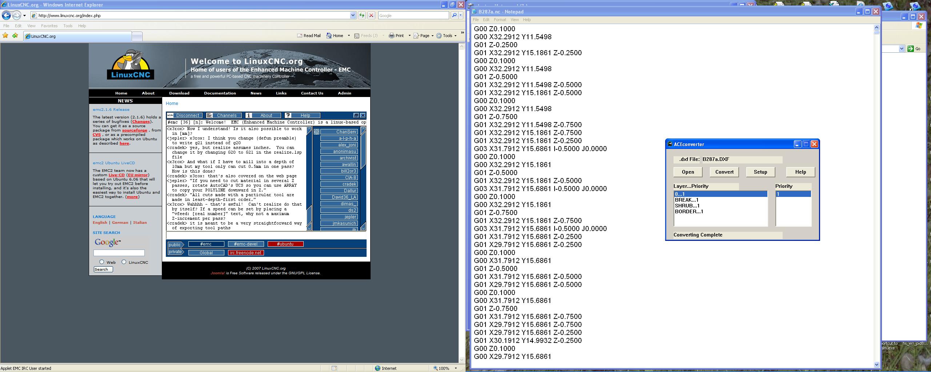931x372 pixels.
Task: Open the IE Favorites menu
Action: (x=49, y=26)
